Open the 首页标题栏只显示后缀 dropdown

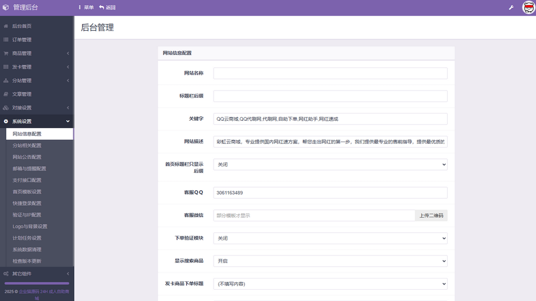pos(330,165)
